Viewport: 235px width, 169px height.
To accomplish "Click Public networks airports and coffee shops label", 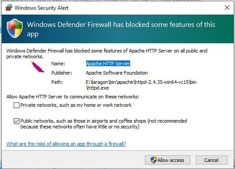I will click(103, 124).
